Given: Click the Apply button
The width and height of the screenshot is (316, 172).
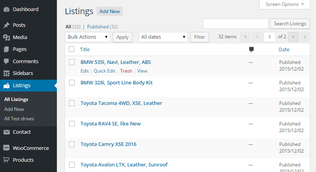Looking at the screenshot, I should point(122,37).
